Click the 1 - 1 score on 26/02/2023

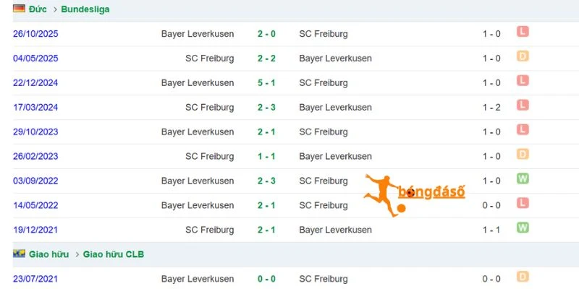(266, 156)
